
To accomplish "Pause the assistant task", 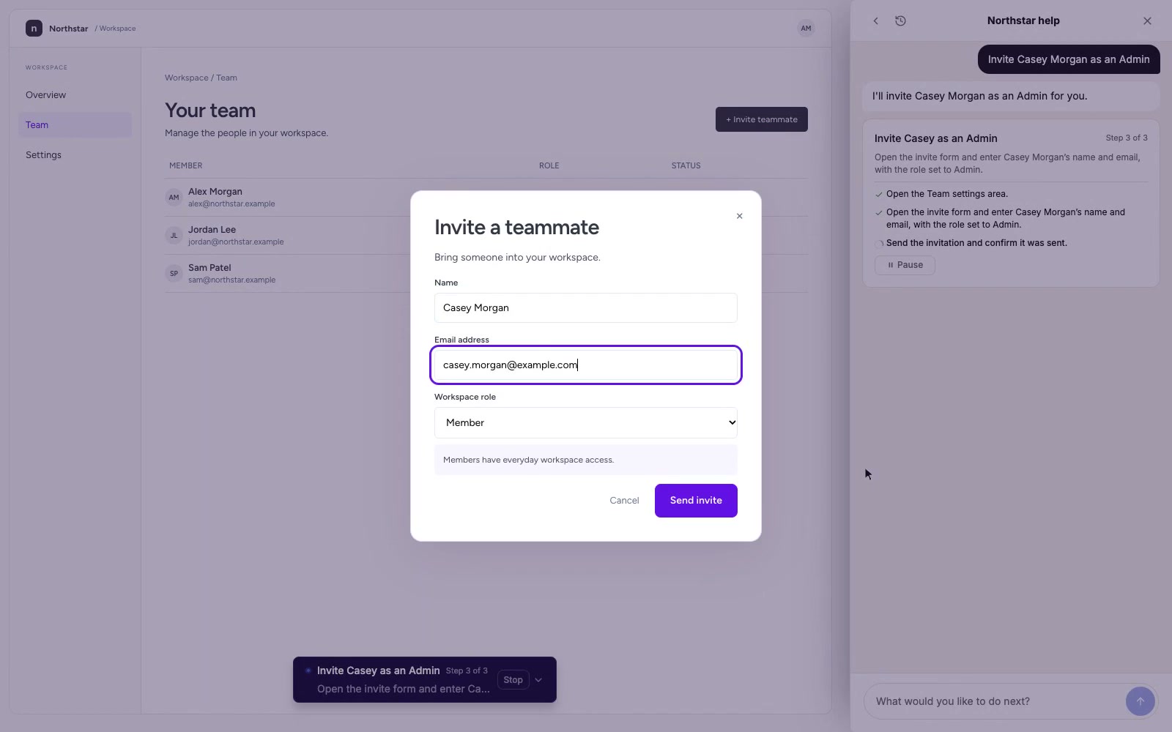I will (905, 265).
